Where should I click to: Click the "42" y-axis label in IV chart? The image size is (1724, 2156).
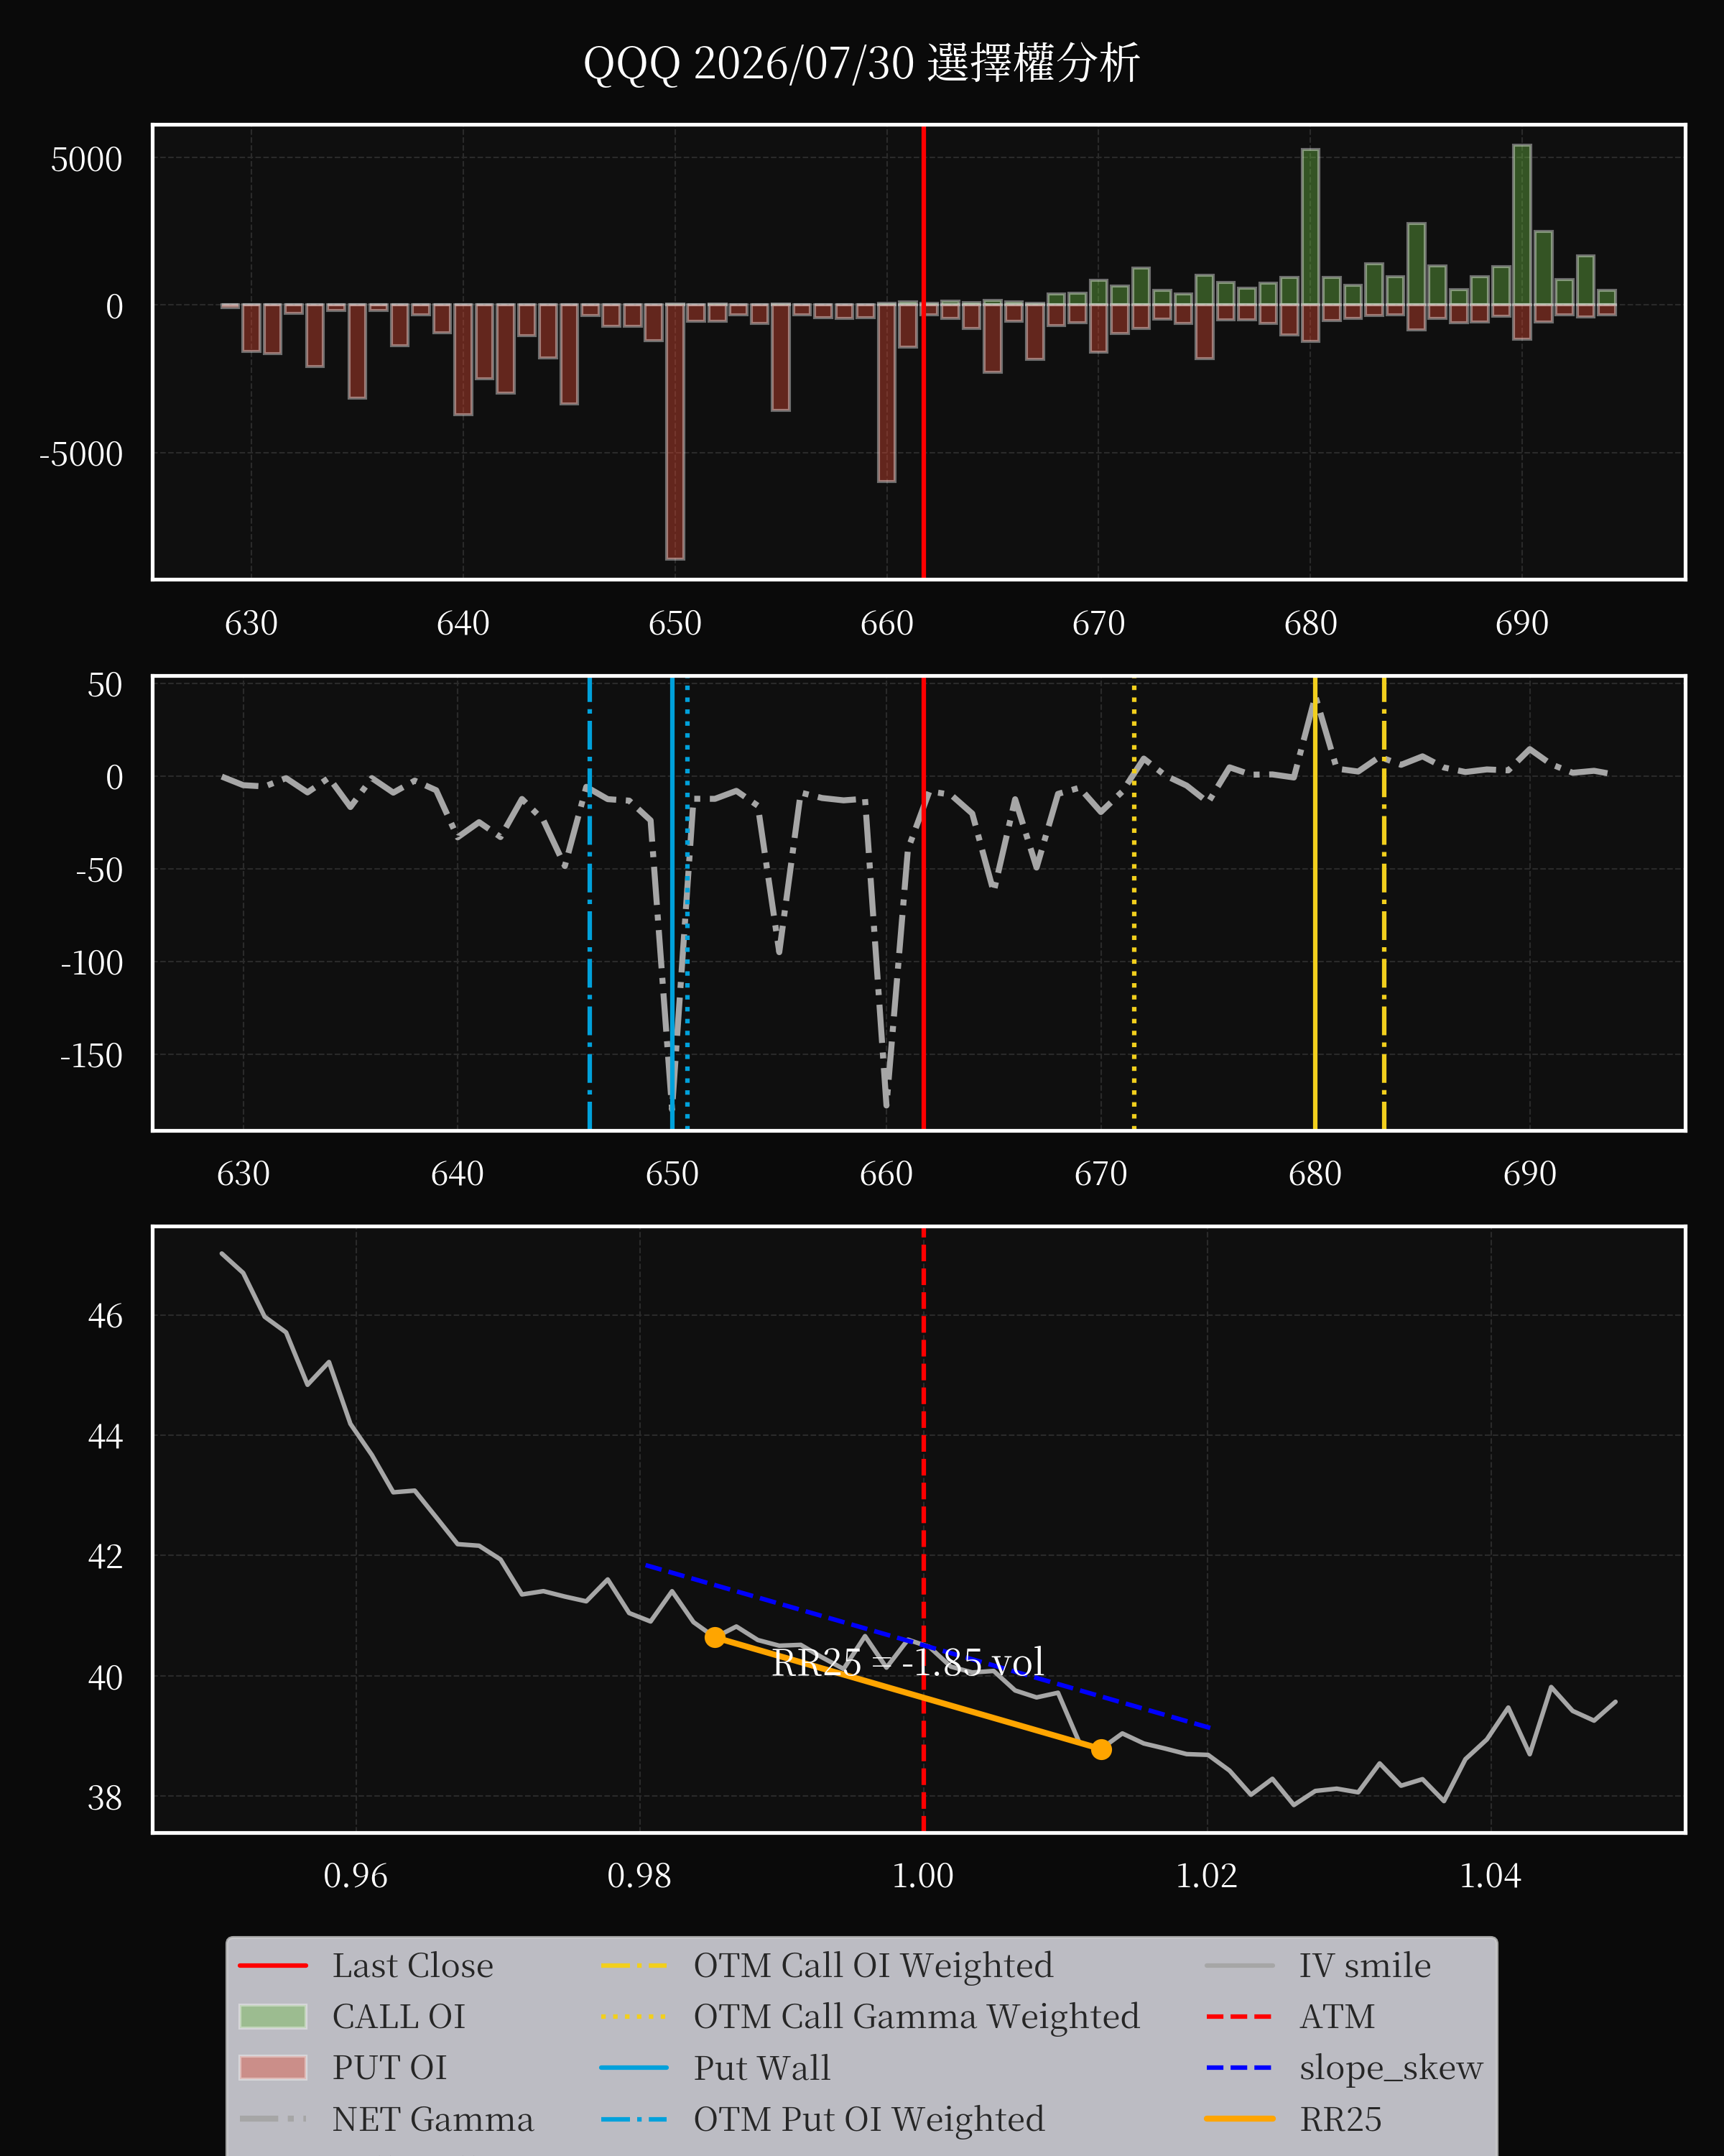pyautogui.click(x=105, y=1556)
